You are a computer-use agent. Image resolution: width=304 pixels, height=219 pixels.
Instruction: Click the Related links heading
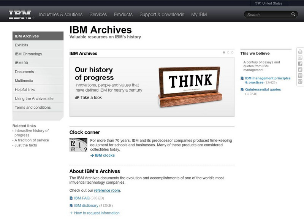tap(24, 126)
